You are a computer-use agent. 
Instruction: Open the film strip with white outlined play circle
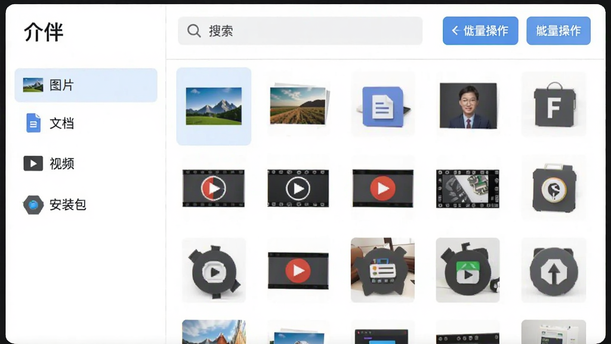(298, 188)
